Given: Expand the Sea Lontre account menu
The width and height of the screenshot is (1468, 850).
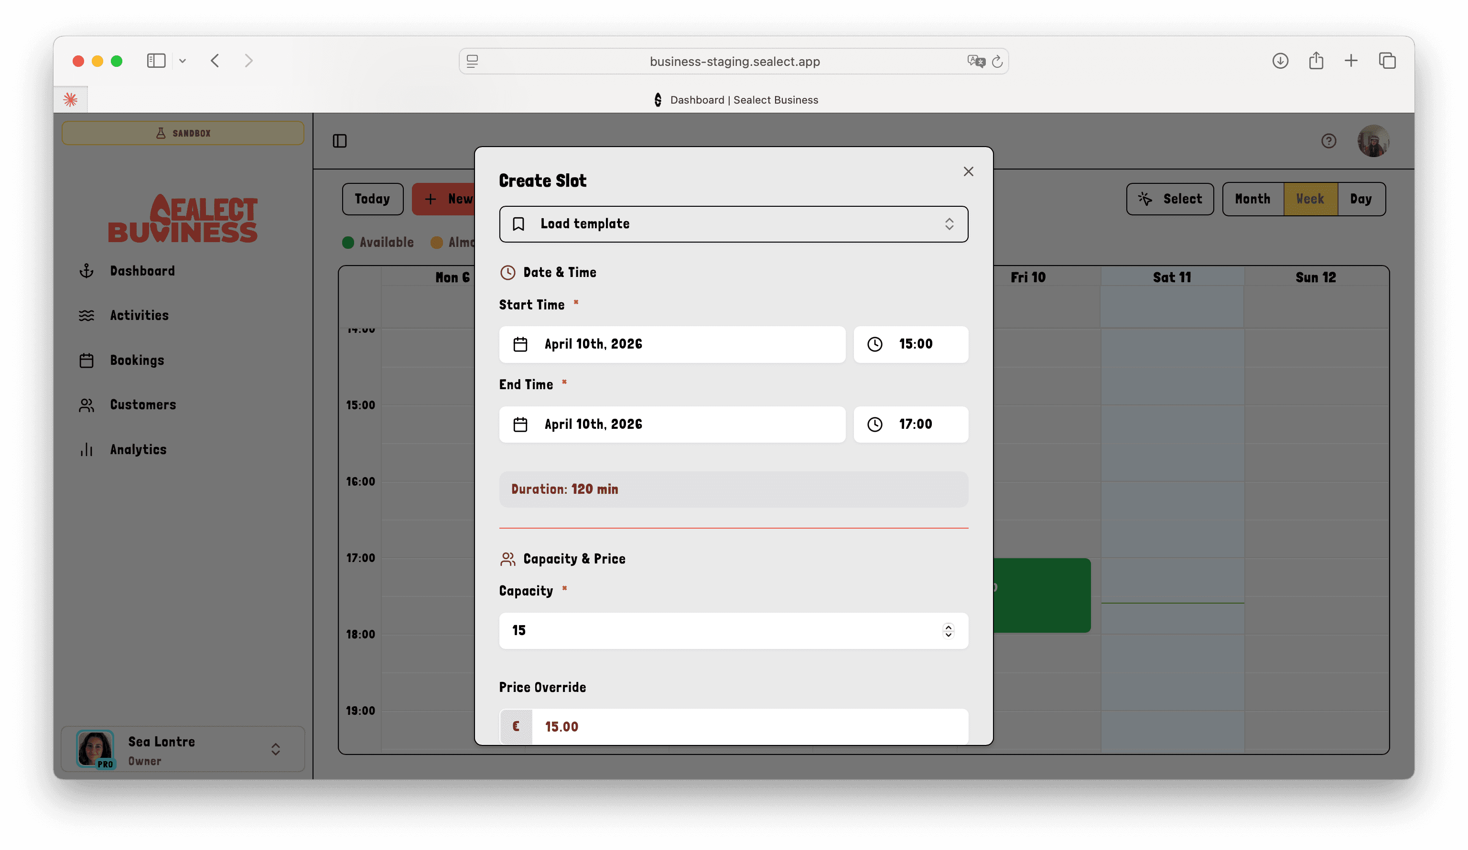Looking at the screenshot, I should click(276, 749).
